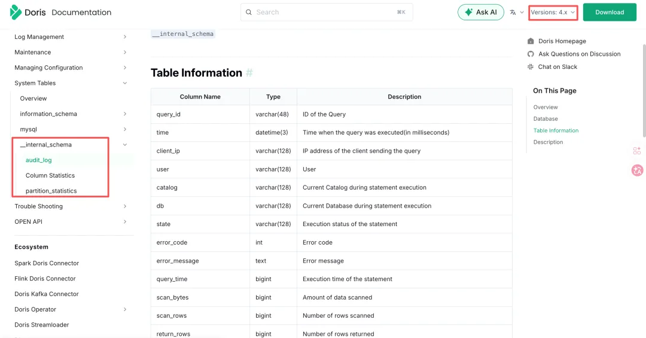Image resolution: width=646 pixels, height=338 pixels.
Task: Click the GitHub icon for Discussion
Action: 531,54
